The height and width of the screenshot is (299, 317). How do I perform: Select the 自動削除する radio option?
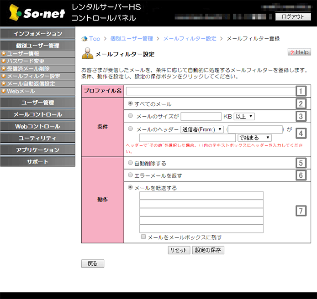point(131,163)
